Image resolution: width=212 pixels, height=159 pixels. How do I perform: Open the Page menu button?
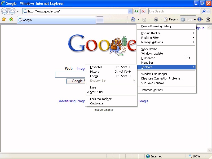pyautogui.click(x=171, y=19)
